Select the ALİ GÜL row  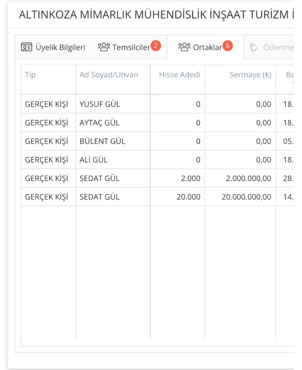pos(157,160)
